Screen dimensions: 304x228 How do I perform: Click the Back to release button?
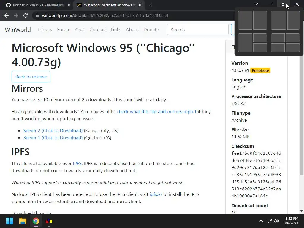[x=31, y=77]
